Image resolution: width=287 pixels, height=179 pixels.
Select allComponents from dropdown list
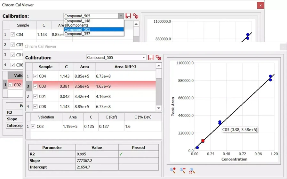point(94,25)
